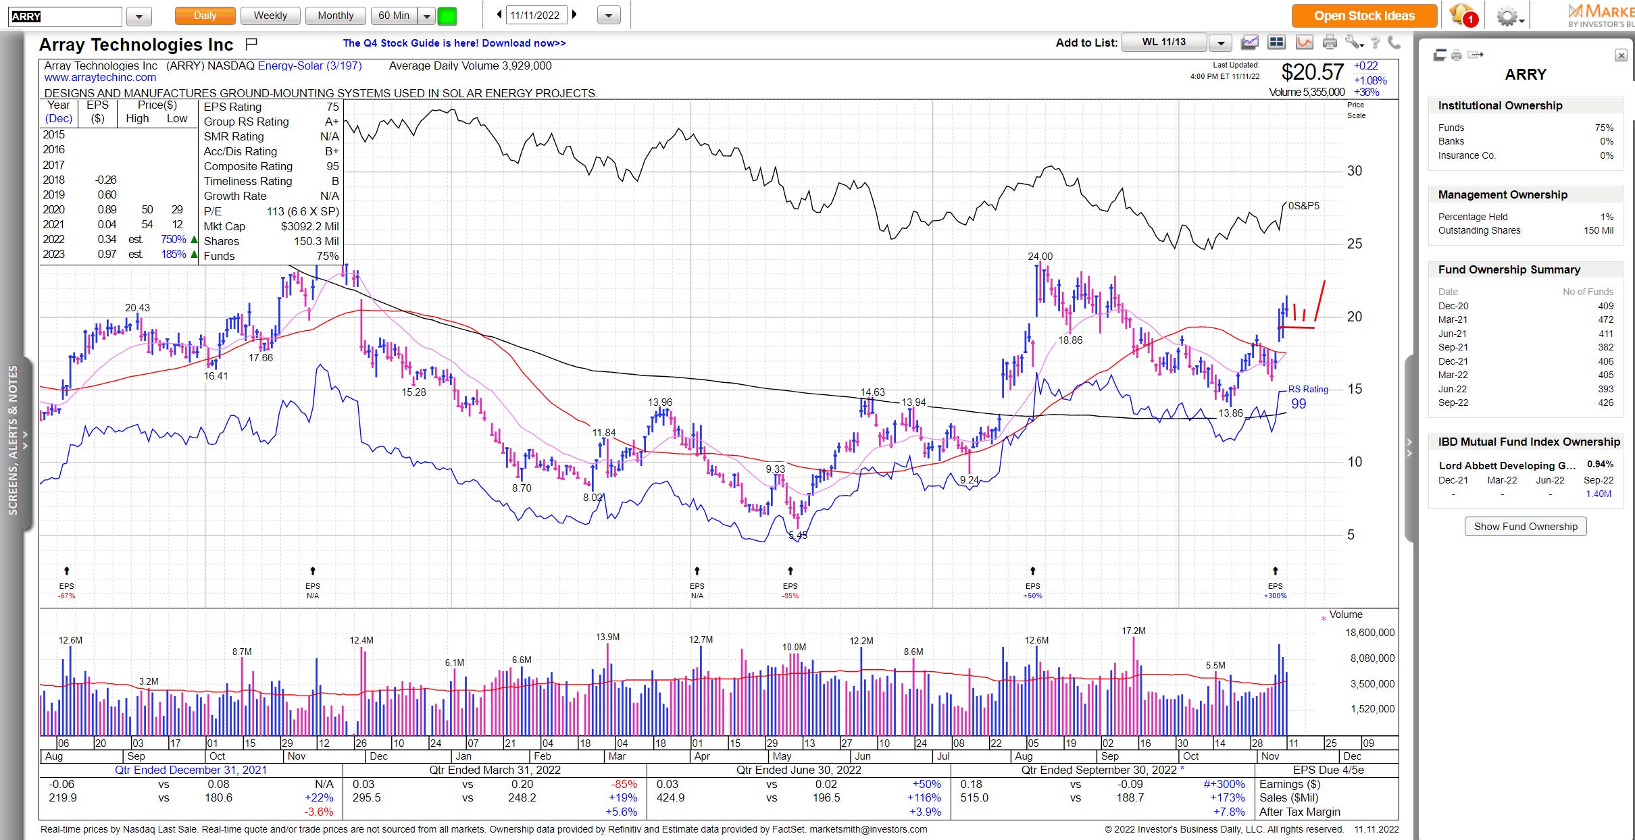Click the IBD Mutual Fund Index Ownership header
The image size is (1635, 840).
coord(1526,442)
